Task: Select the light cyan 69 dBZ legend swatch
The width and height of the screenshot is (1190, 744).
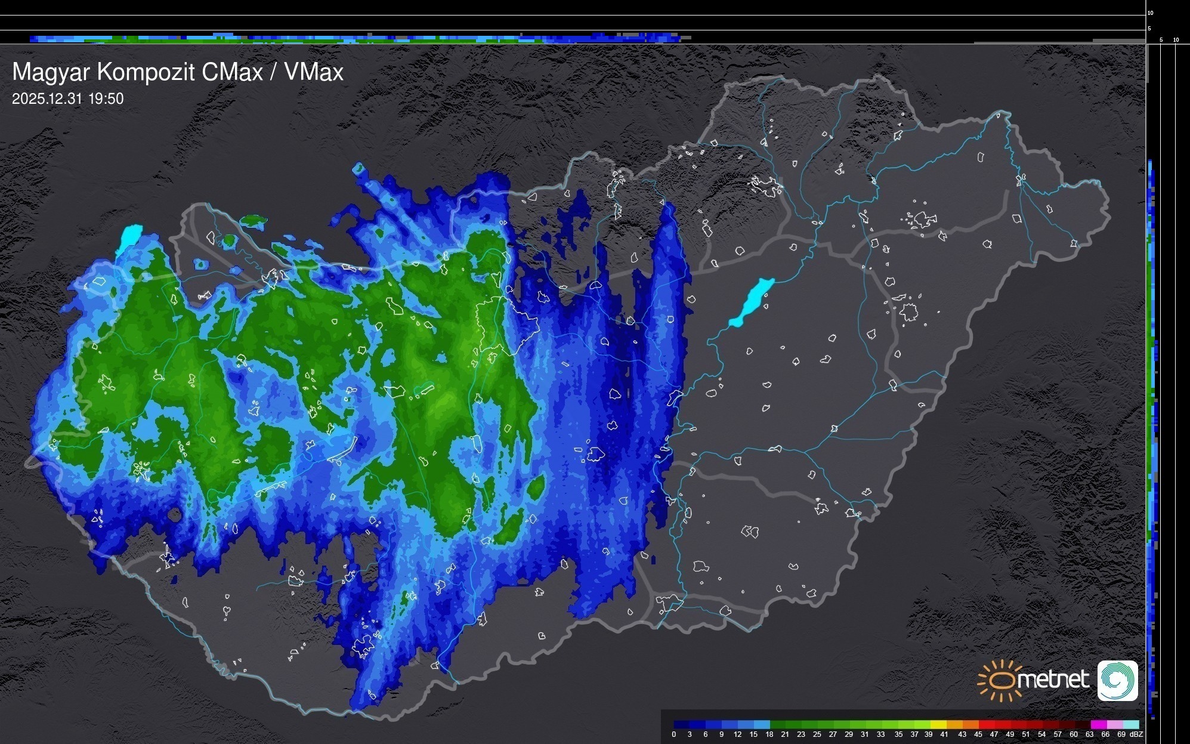Action: 1130,724
